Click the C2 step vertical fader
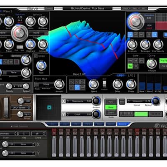 pos(54,146)
